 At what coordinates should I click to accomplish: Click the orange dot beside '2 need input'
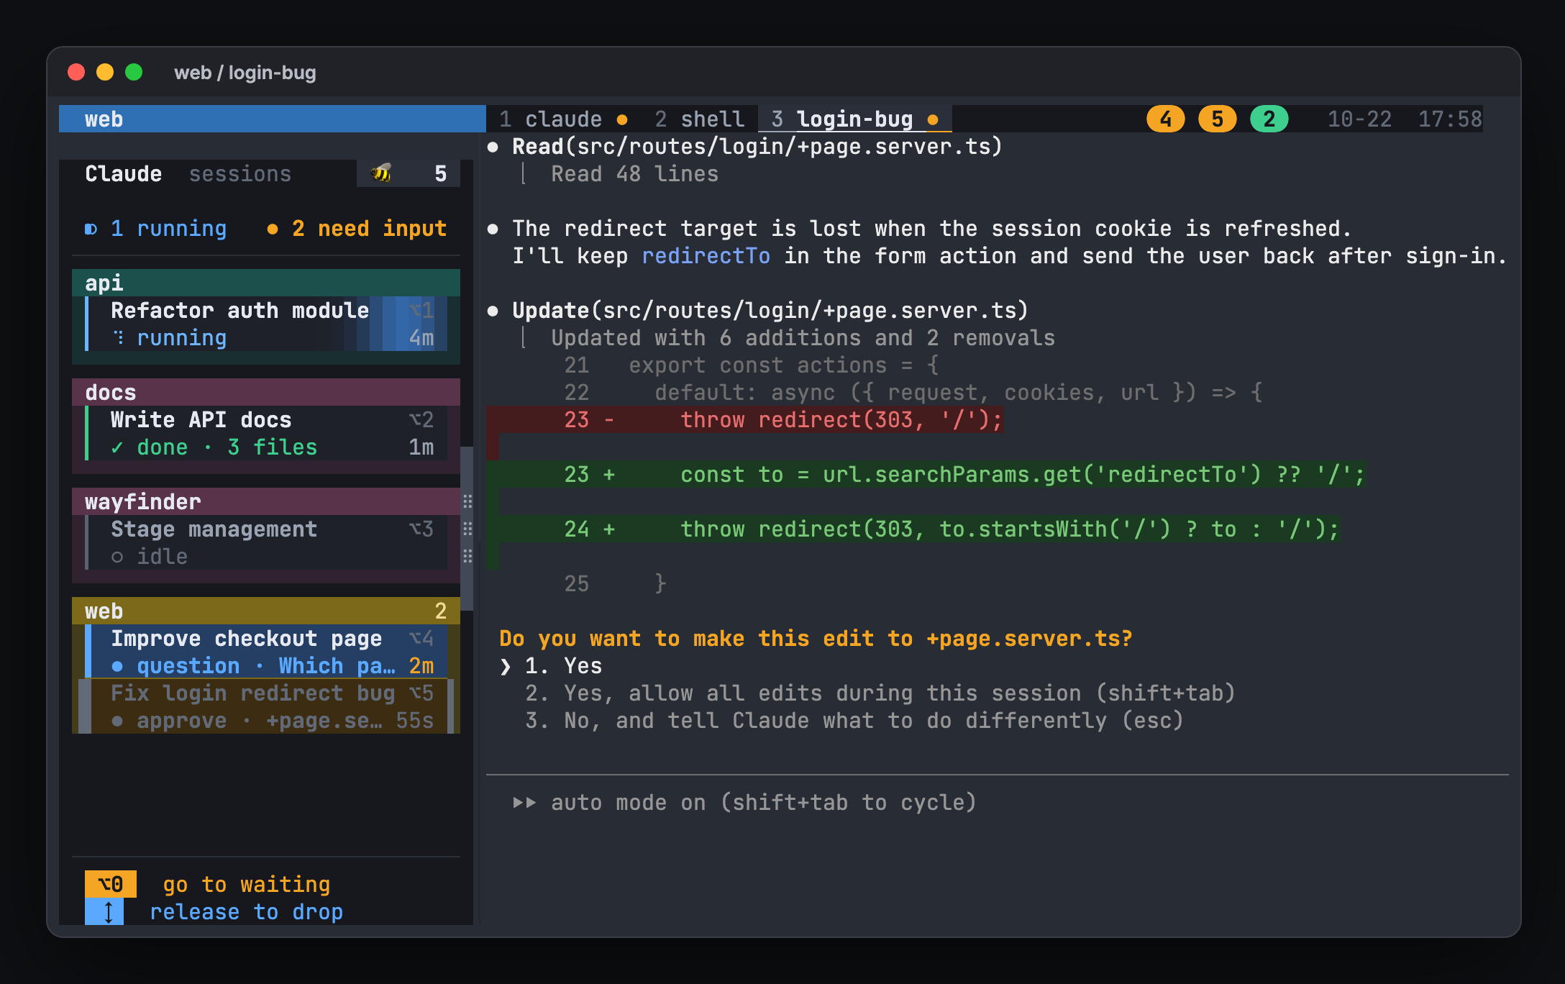[273, 229]
